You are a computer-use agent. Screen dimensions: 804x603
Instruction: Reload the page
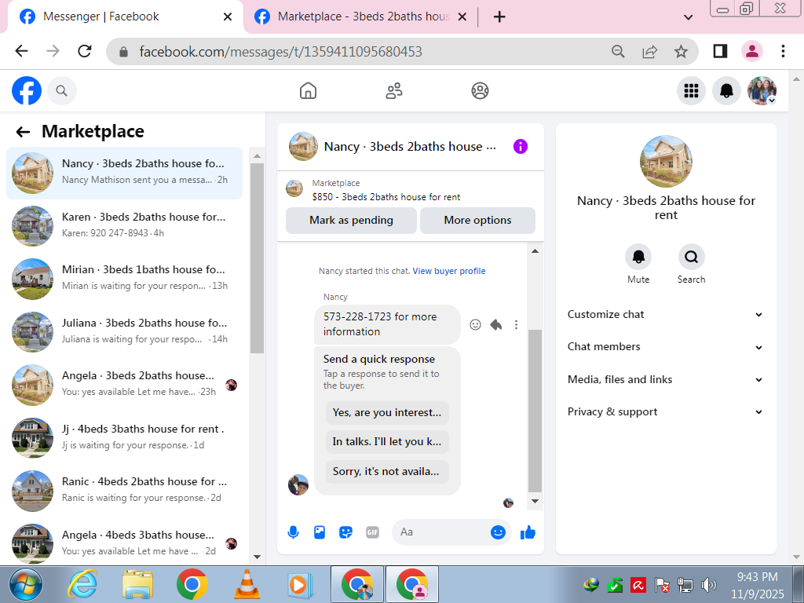tap(85, 51)
